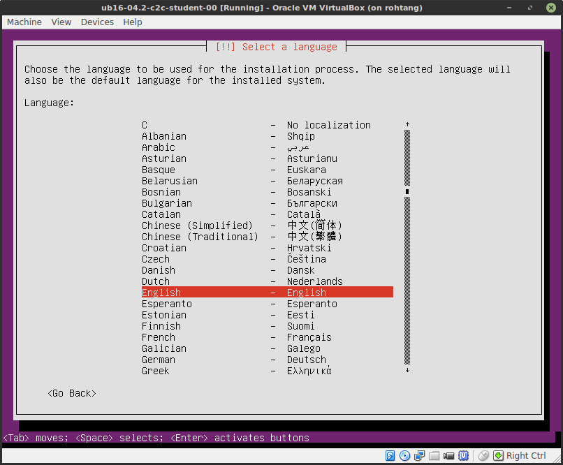
Task: Click the shared folders status icon
Action: click(434, 455)
